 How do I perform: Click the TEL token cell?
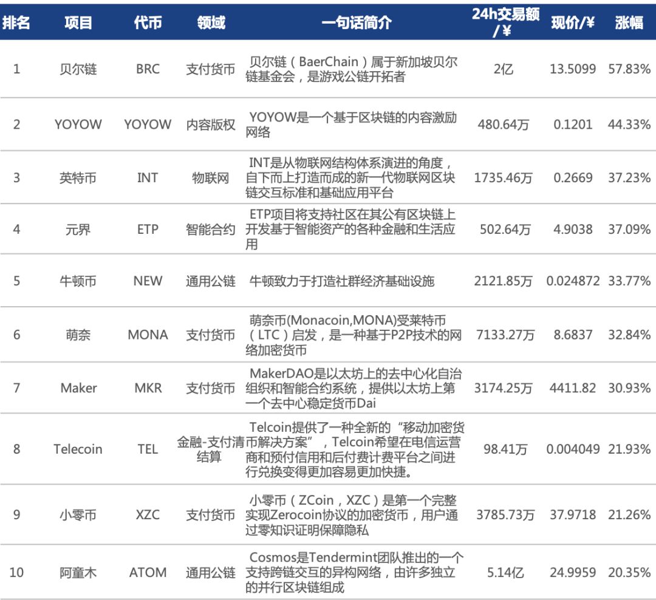(x=148, y=449)
